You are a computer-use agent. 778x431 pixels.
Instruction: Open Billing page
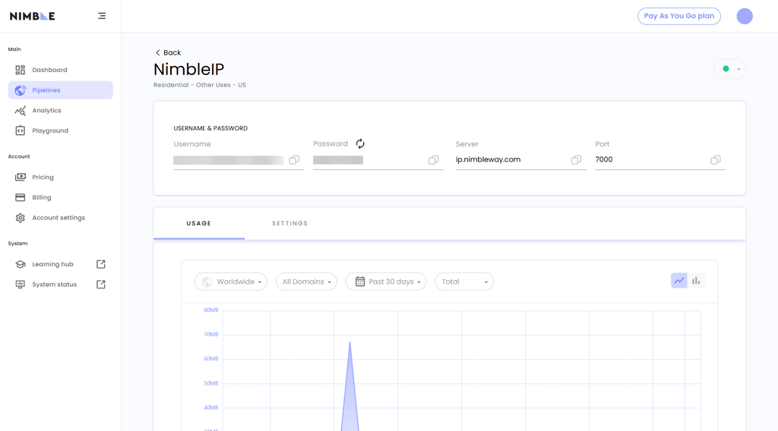[x=61, y=197]
